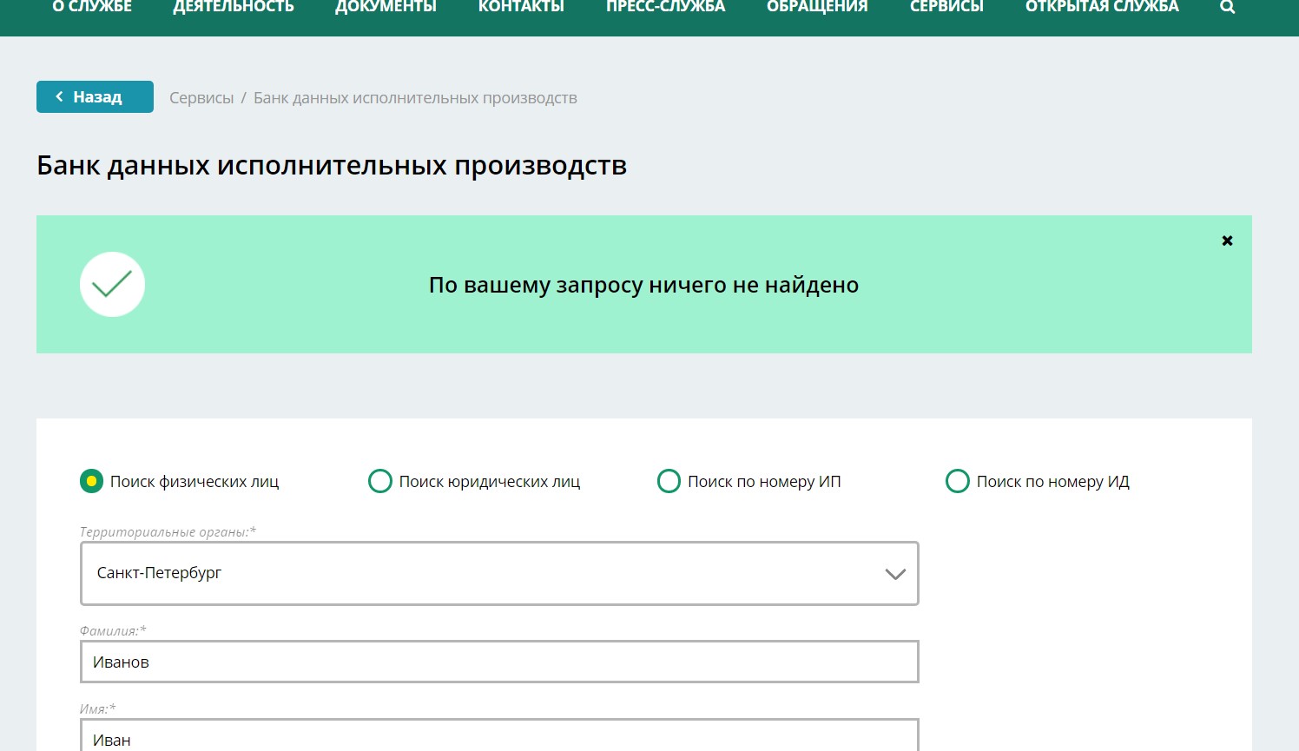Click the page heading Банк данных исполнительных производств
The height and width of the screenshot is (751, 1299).
[x=332, y=166]
